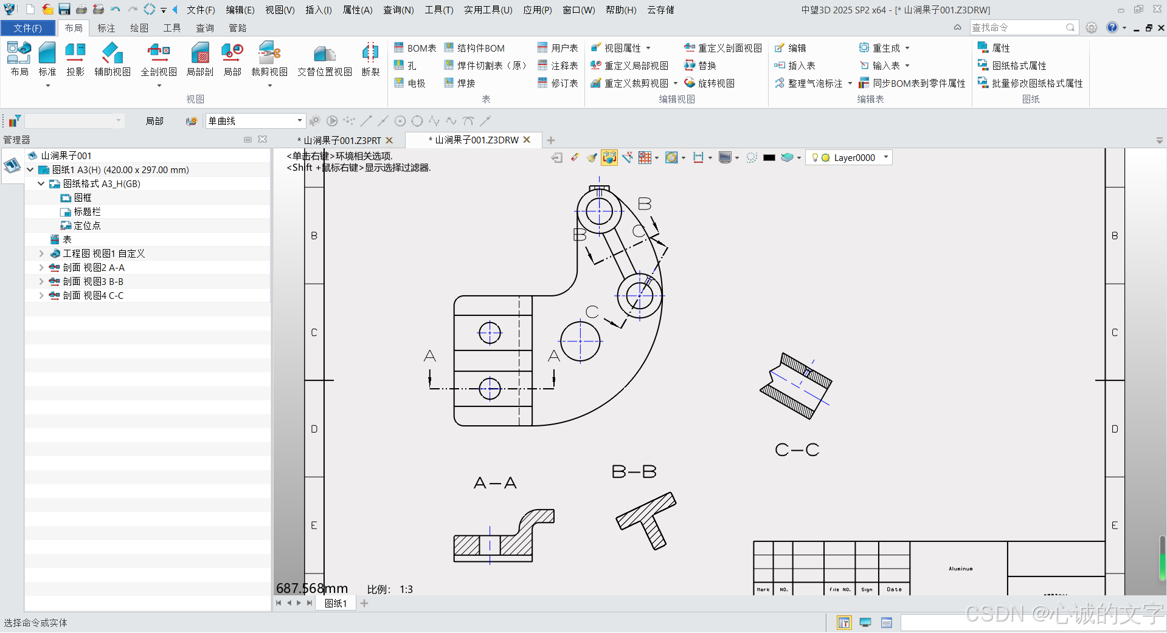Screen dimensions: 1167x633
Task: Click 同步BOM表到零件属性 button
Action: (x=912, y=83)
